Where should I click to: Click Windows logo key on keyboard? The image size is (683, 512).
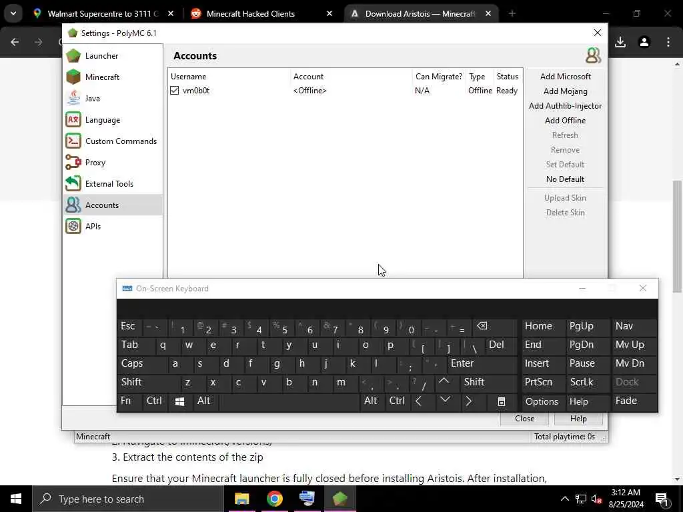click(179, 401)
